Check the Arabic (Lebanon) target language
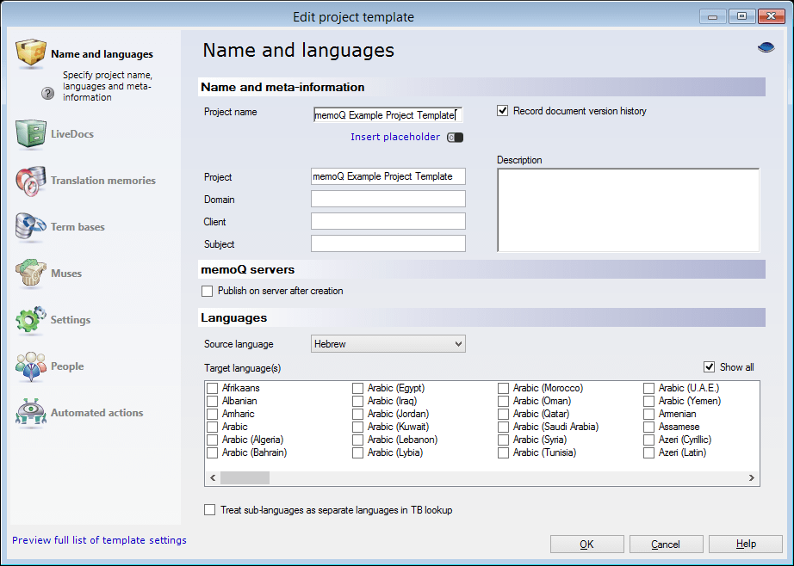Screen dimensions: 794x566 pos(358,440)
